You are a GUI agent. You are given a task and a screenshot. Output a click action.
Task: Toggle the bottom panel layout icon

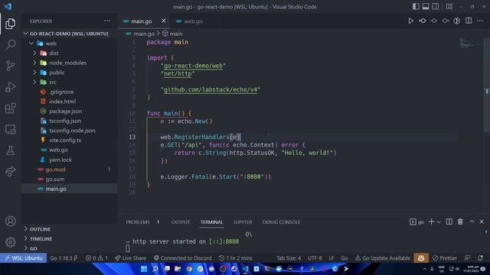426,7
